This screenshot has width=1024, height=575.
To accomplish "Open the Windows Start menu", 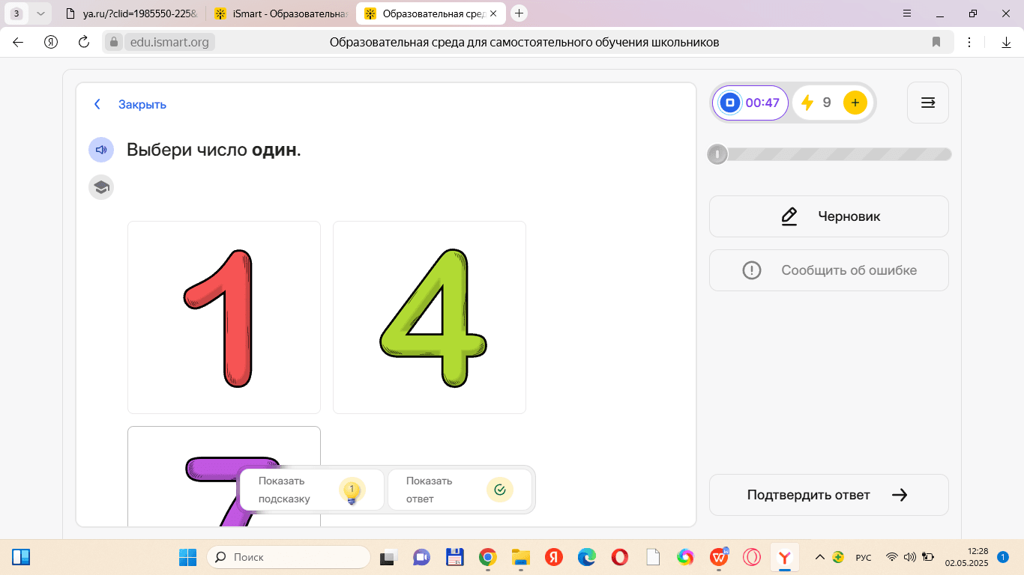I will click(187, 557).
